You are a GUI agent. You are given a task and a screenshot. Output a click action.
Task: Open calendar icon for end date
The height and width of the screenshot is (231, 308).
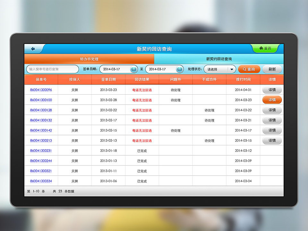pyautogui.click(x=179, y=69)
